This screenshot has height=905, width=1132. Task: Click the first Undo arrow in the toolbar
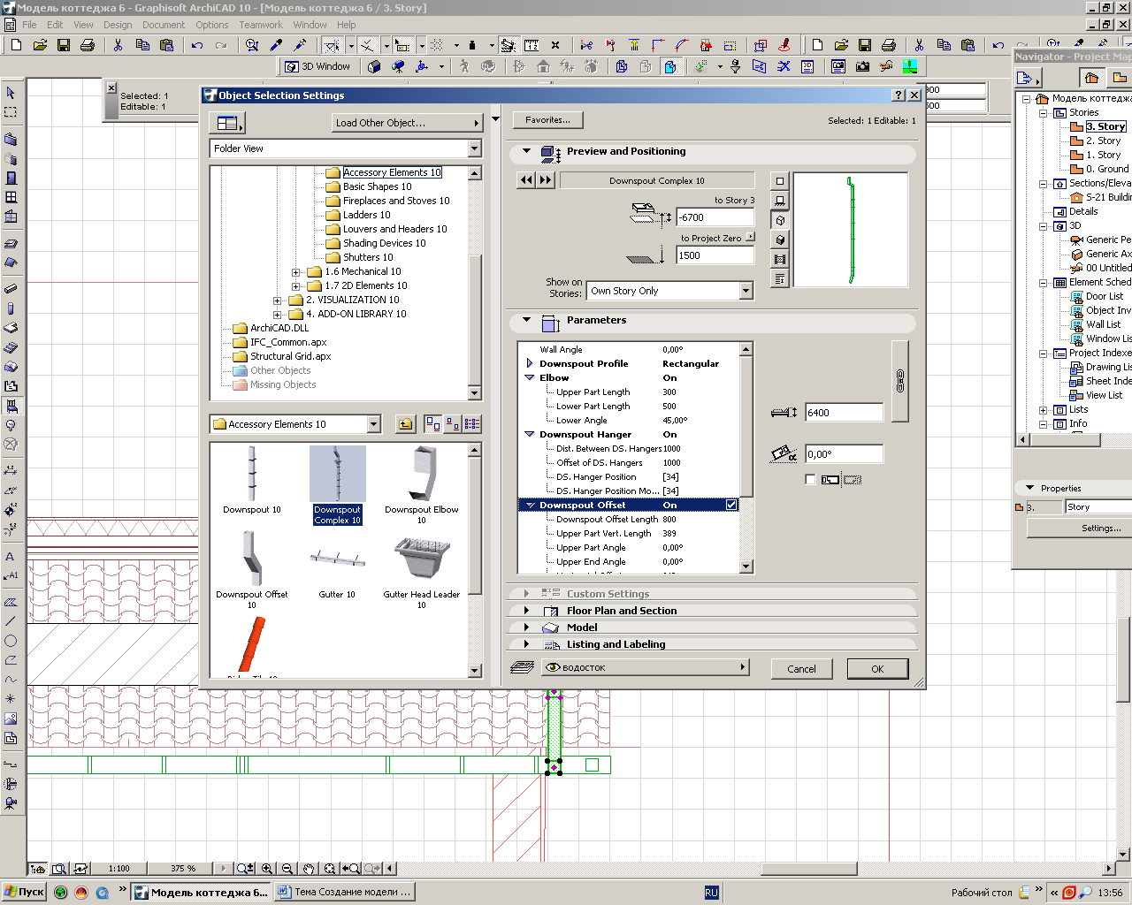pos(197,45)
